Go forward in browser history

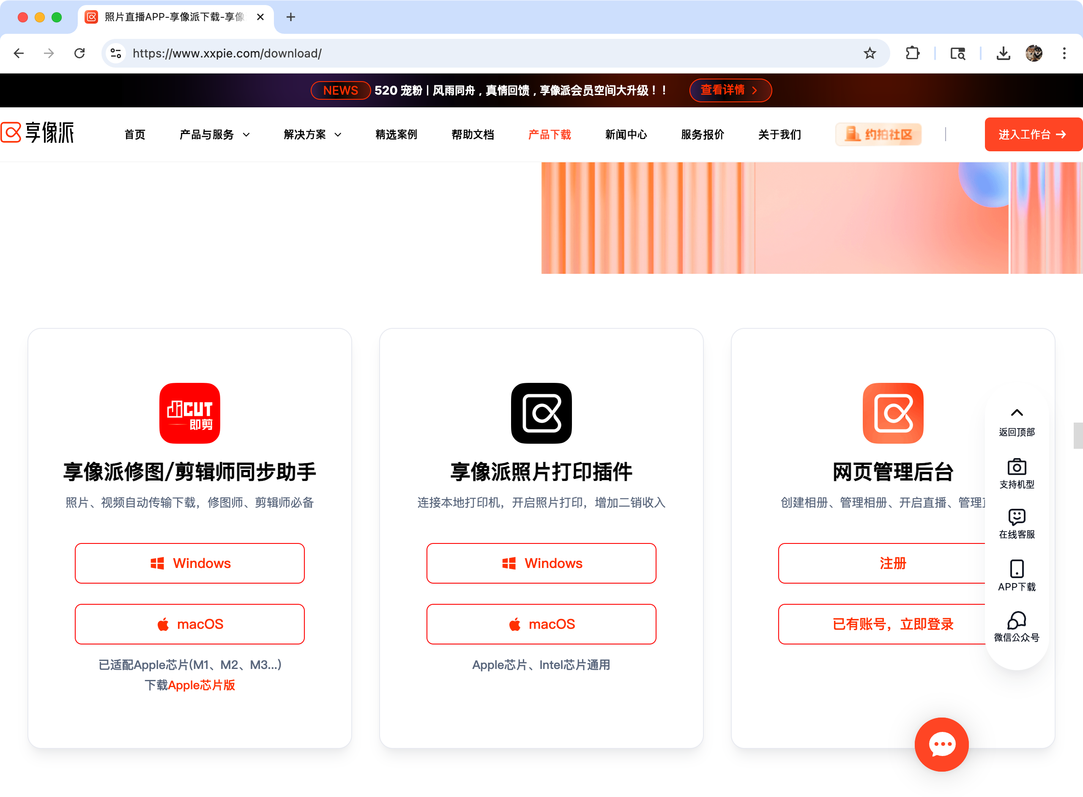49,53
